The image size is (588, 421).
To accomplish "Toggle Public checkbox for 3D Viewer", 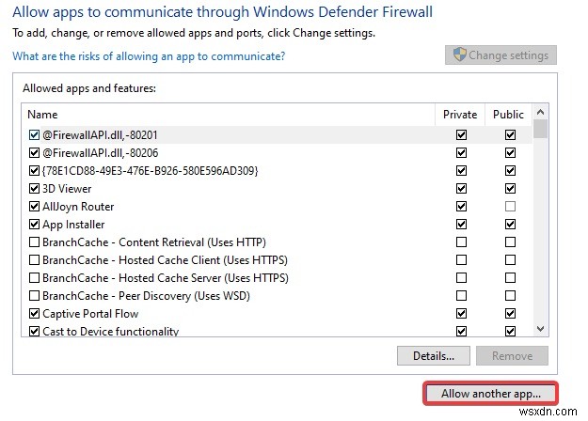I will point(510,188).
